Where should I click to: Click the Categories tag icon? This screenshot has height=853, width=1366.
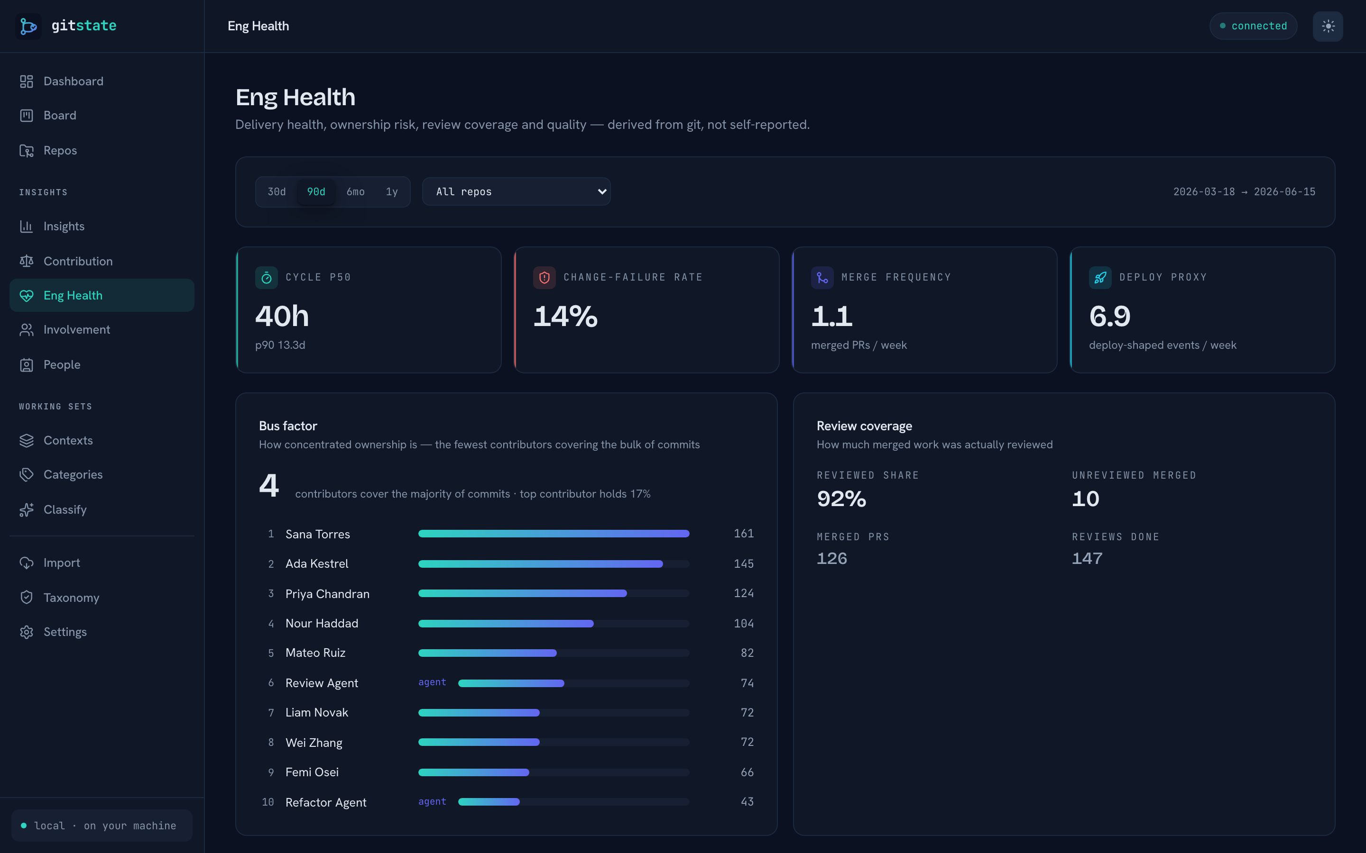tap(27, 475)
